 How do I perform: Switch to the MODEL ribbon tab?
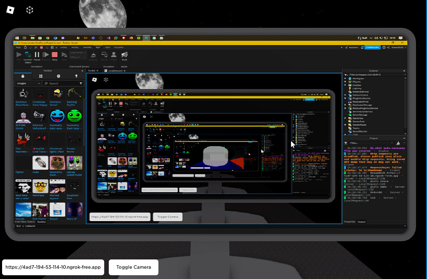[x=75, y=47]
